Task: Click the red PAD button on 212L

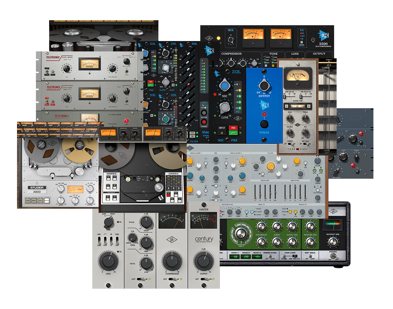Action: (233, 128)
